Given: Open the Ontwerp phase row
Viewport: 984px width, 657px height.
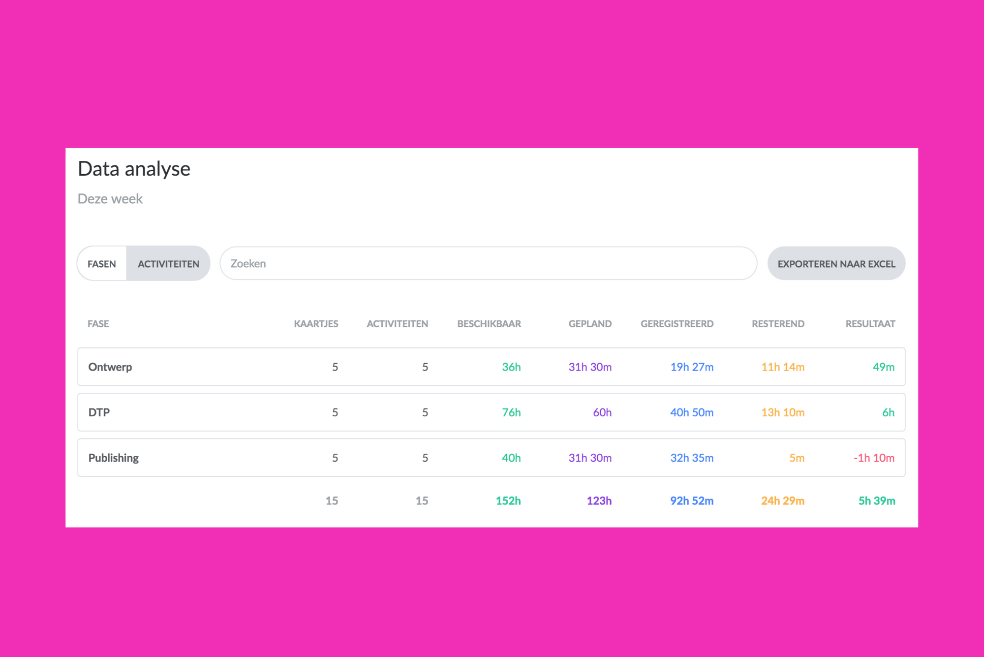Looking at the screenshot, I should coord(491,367).
